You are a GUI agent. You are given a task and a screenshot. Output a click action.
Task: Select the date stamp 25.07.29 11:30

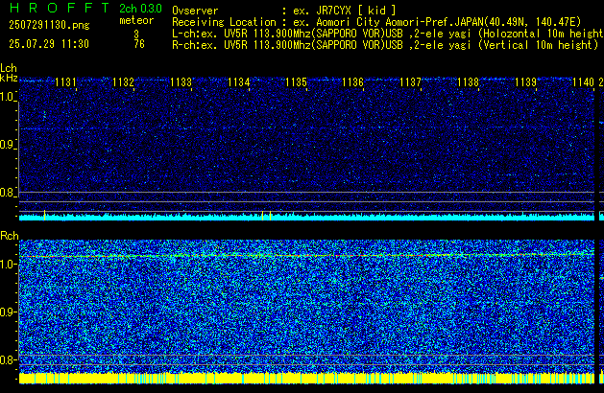[x=49, y=44]
